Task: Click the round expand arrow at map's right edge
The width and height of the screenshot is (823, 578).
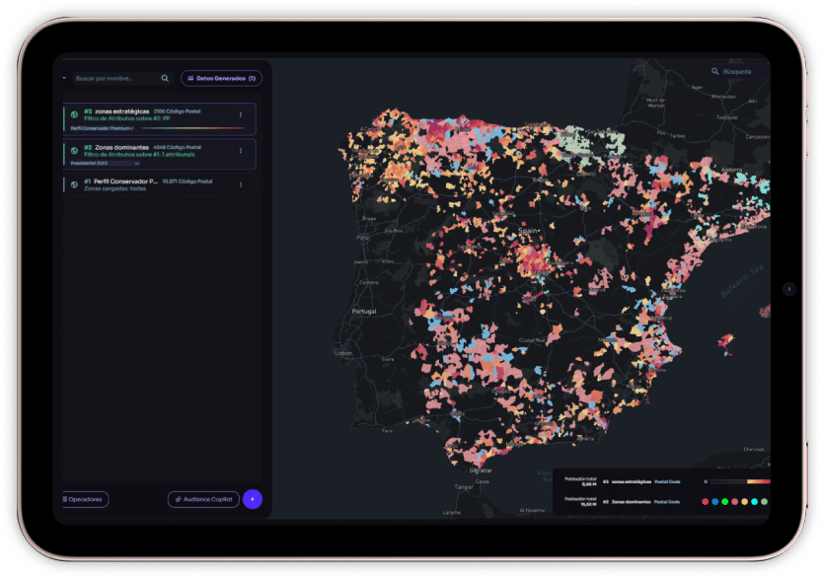Action: 787,289
